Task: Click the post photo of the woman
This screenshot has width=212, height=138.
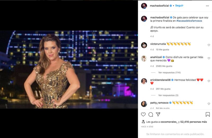Action: tap(69, 69)
